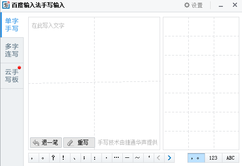Click the first candidate cell in results grid

pyautogui.click(x=176, y=27)
